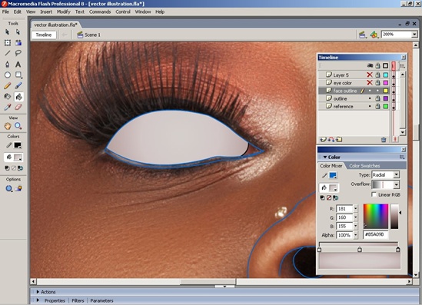Select the Free Transform tool

[8, 42]
